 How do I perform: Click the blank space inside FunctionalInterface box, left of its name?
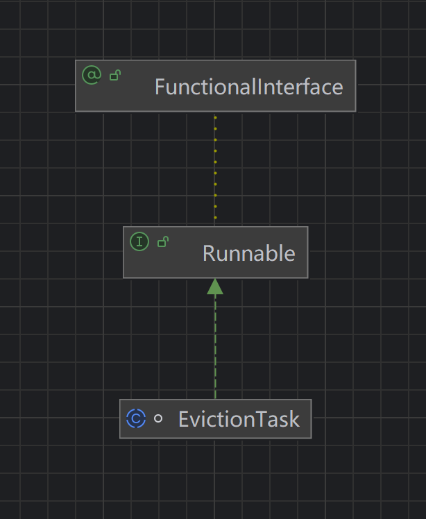(125, 96)
